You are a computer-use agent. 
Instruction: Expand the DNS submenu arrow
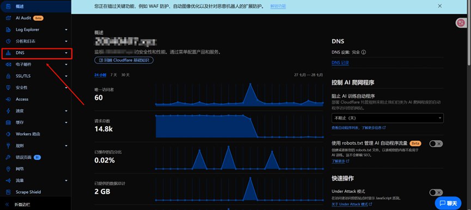click(x=66, y=53)
